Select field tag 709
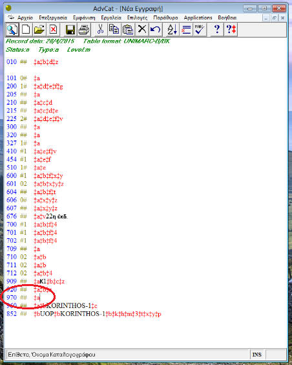292x365 pixels. (12, 249)
